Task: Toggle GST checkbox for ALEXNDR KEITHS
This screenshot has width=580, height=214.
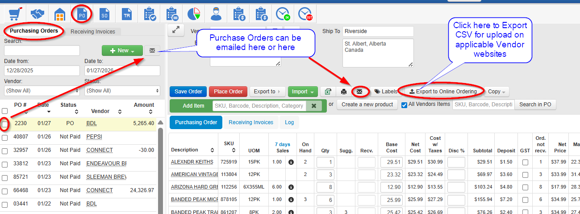Action: [x=525, y=162]
